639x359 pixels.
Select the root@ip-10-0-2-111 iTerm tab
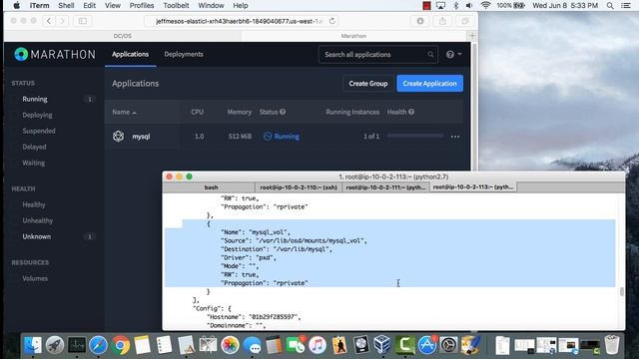pos(385,187)
